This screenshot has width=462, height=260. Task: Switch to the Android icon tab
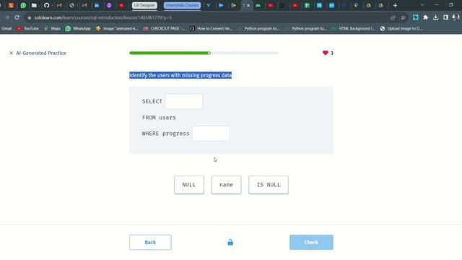click(258, 5)
